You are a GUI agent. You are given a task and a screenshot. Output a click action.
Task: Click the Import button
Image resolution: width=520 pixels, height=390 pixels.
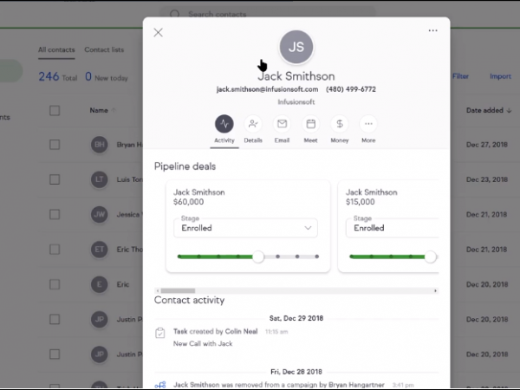[500, 76]
